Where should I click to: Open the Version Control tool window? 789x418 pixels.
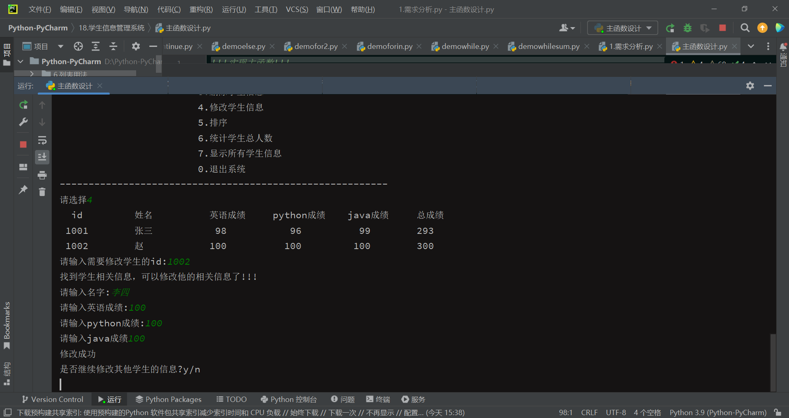(x=53, y=399)
